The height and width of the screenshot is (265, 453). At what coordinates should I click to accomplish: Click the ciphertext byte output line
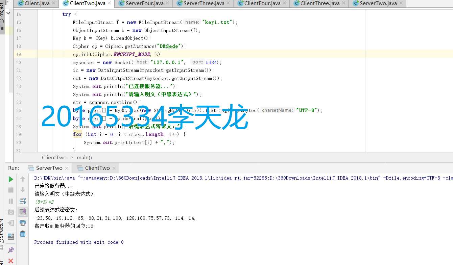(115, 218)
